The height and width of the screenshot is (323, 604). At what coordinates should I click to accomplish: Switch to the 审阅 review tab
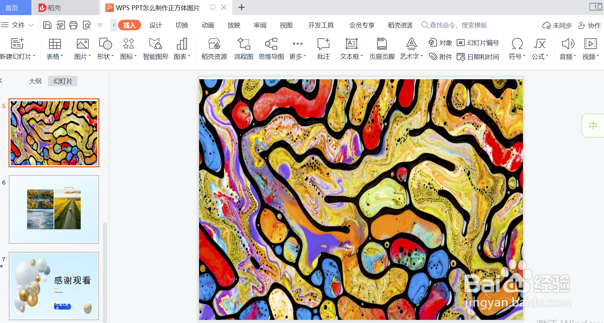(x=260, y=25)
